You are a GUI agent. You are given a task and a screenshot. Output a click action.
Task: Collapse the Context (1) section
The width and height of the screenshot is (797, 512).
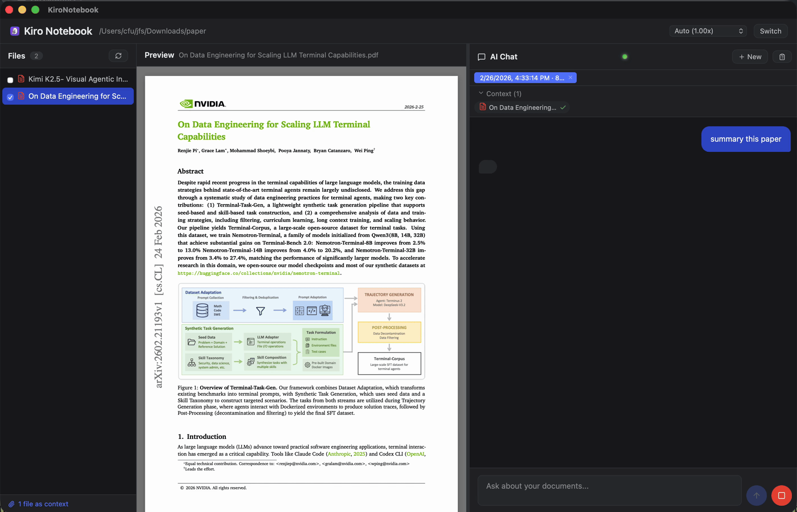point(481,93)
